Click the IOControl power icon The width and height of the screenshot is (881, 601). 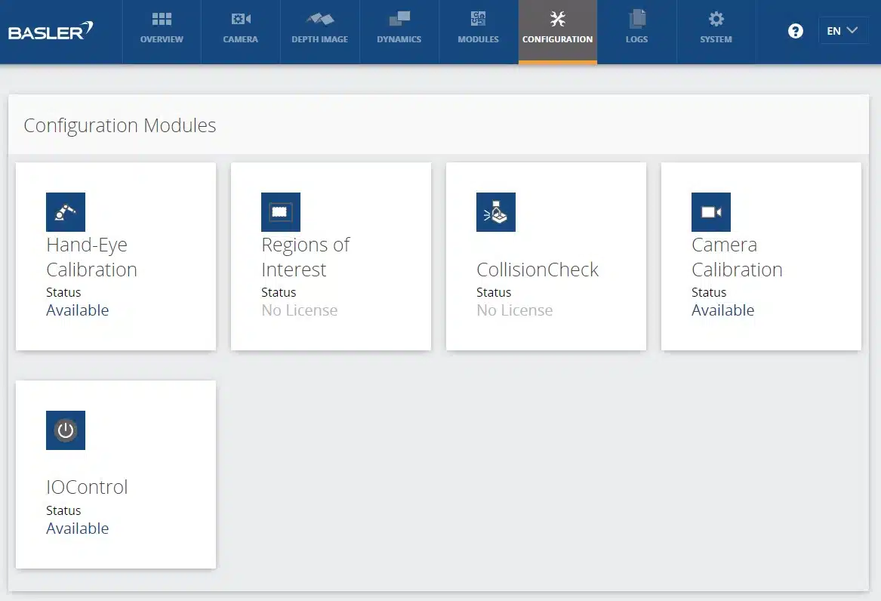(66, 430)
